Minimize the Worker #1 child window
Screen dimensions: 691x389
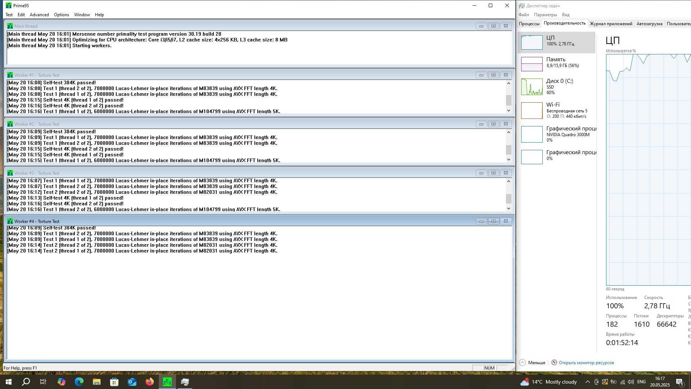(x=481, y=75)
